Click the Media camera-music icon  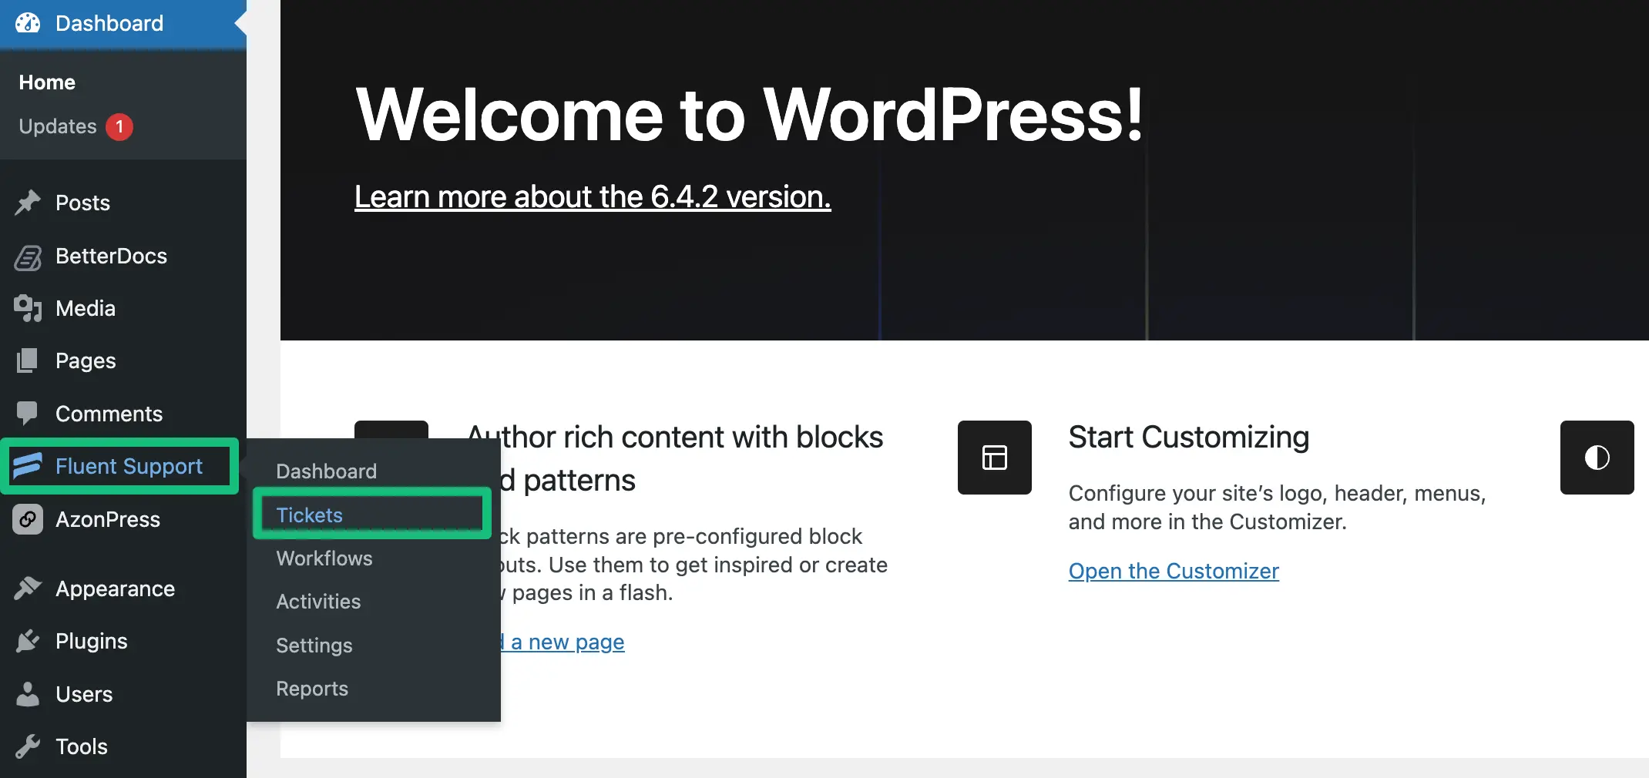coord(28,308)
